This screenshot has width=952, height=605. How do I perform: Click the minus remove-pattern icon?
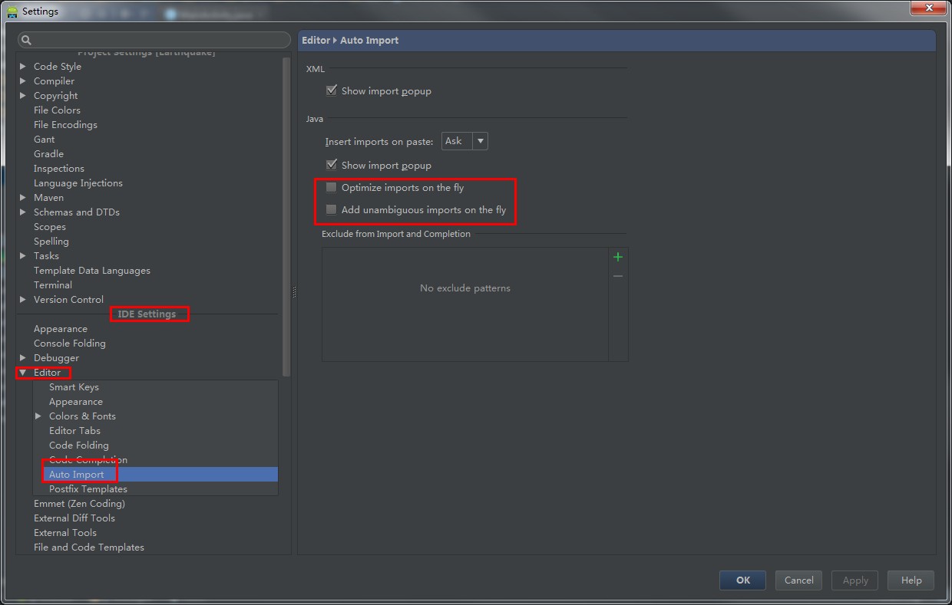pos(618,276)
